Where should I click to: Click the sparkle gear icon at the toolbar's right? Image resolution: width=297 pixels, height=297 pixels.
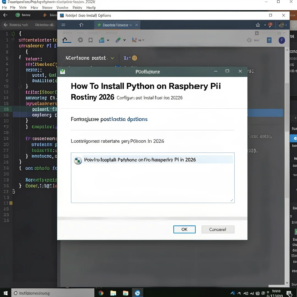click(x=249, y=40)
